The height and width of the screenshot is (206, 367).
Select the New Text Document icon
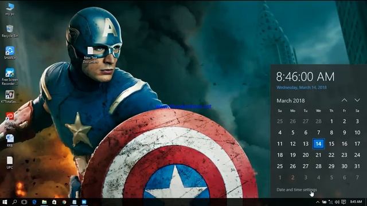91,55
